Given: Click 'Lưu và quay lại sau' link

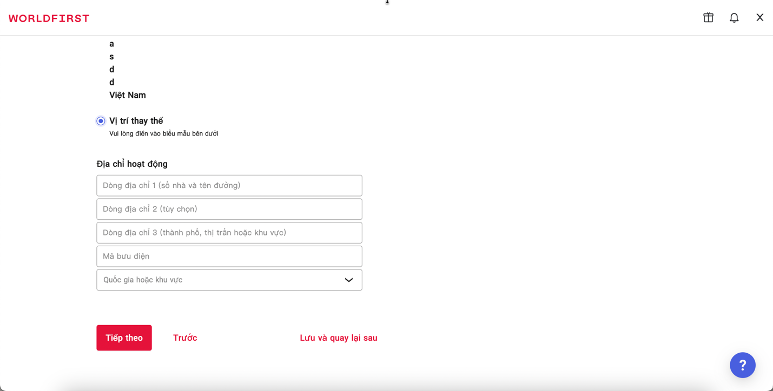Looking at the screenshot, I should coord(339,338).
